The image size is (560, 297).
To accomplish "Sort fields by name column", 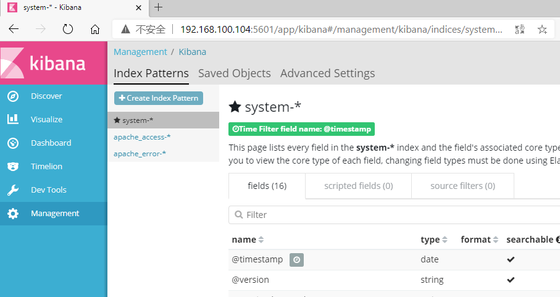I will click(x=248, y=240).
